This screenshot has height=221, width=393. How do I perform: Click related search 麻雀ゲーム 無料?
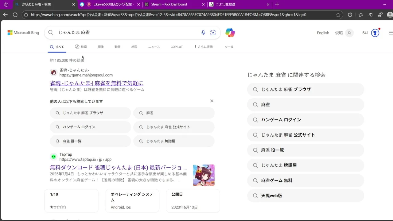[x=305, y=180]
